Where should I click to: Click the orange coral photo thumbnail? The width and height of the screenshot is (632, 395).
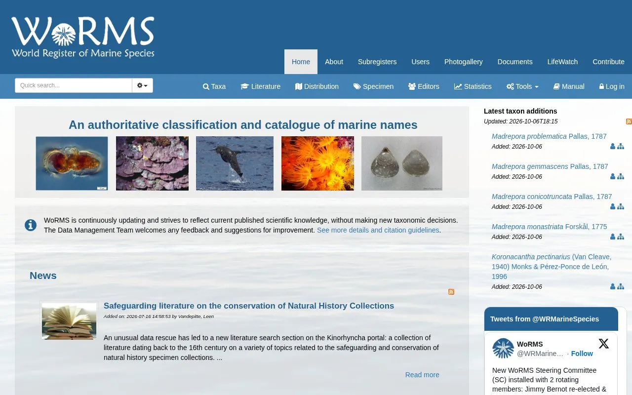(317, 163)
